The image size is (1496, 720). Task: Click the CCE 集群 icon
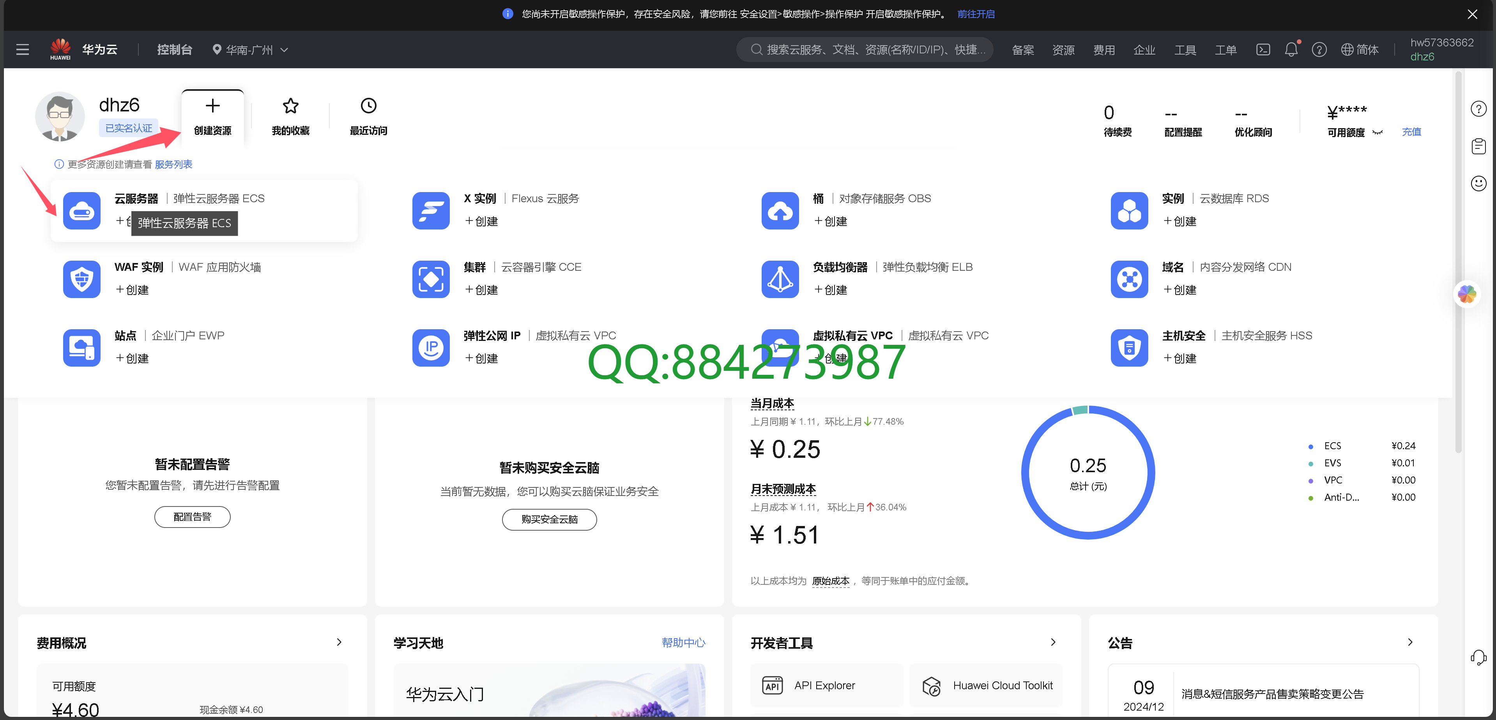pyautogui.click(x=431, y=279)
